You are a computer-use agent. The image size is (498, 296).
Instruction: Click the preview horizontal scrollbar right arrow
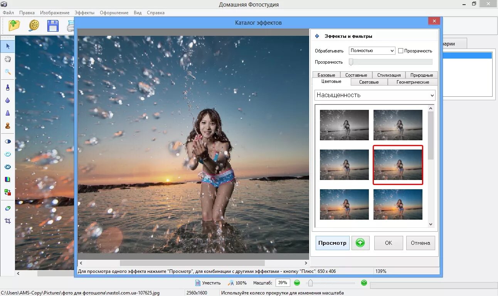pyautogui.click(x=306, y=263)
